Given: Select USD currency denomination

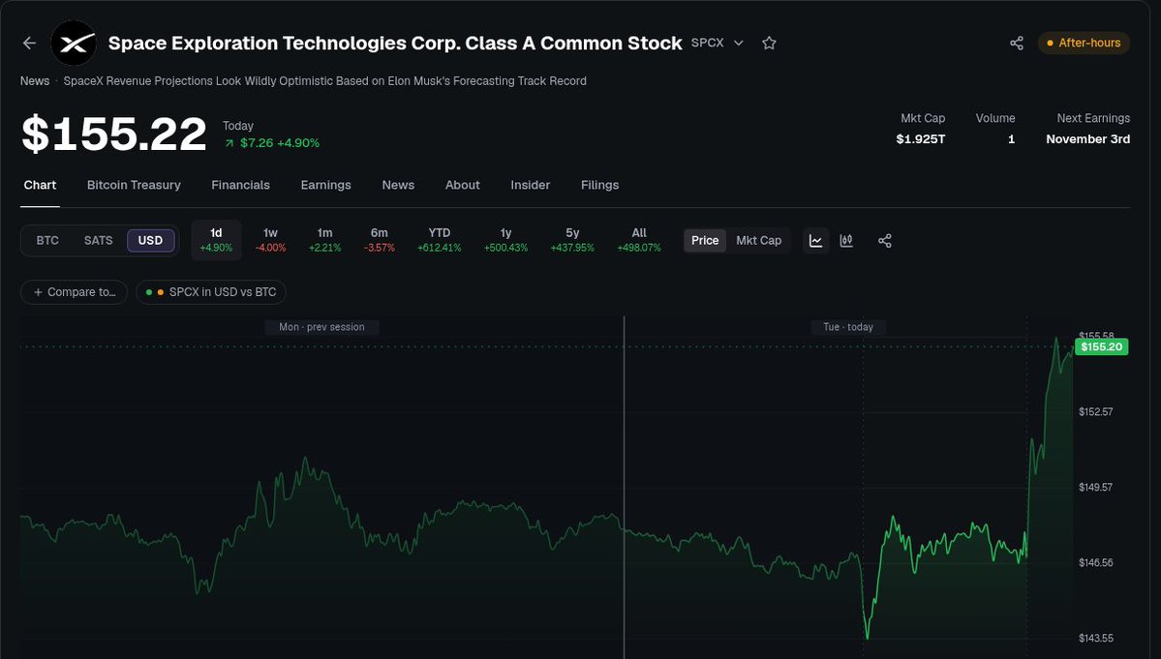Looking at the screenshot, I should (x=150, y=240).
